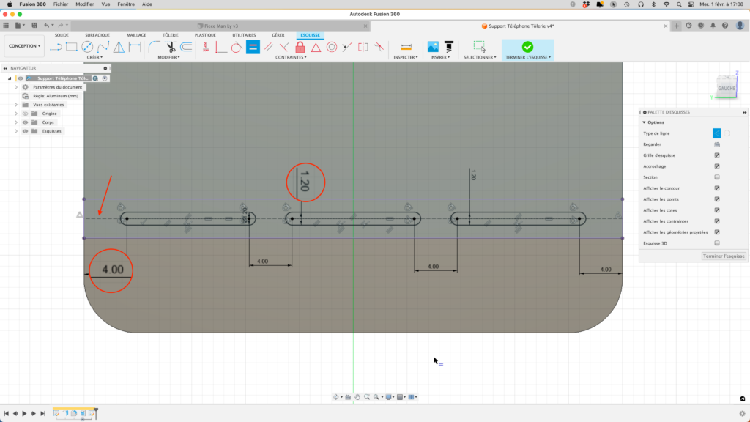The image size is (750, 422).
Task: Select the Offset tool
Action: (x=187, y=47)
